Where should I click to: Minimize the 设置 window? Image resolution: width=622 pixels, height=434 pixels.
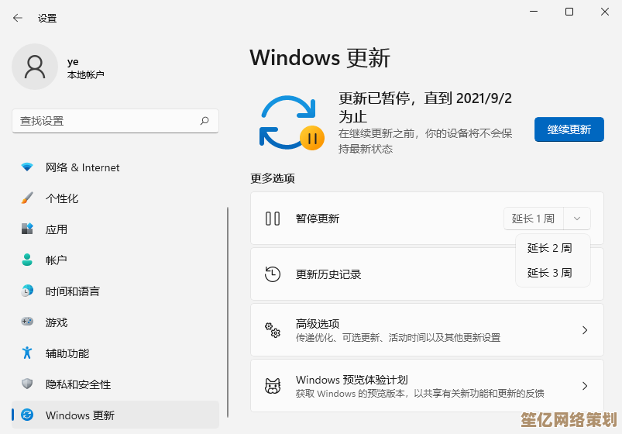pyautogui.click(x=534, y=12)
